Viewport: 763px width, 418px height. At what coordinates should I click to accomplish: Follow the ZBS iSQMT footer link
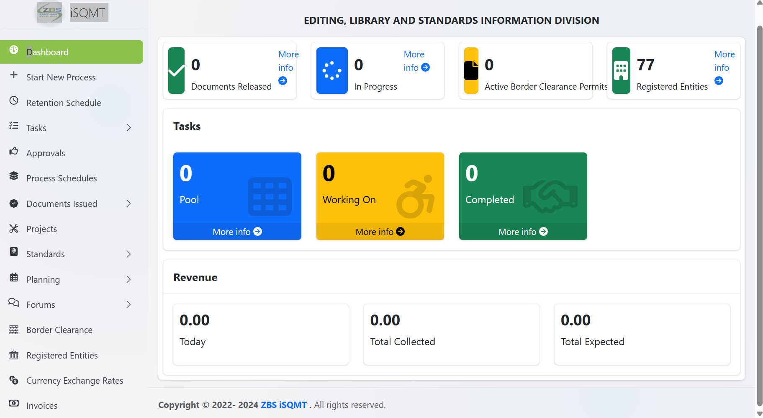(x=284, y=405)
